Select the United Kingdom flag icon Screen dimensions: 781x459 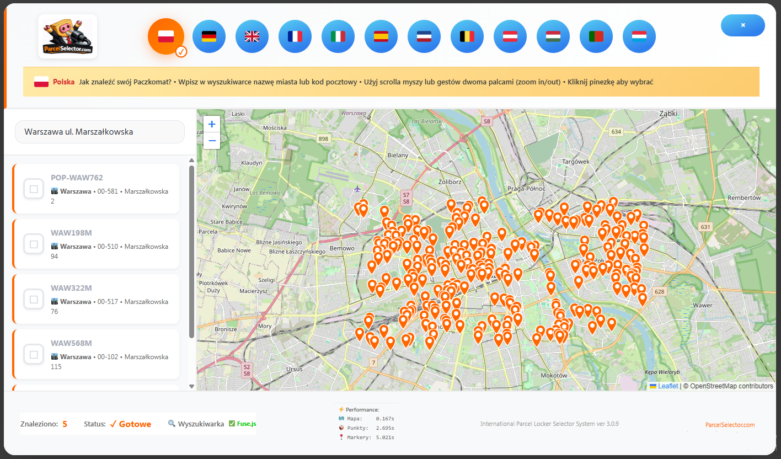(252, 36)
